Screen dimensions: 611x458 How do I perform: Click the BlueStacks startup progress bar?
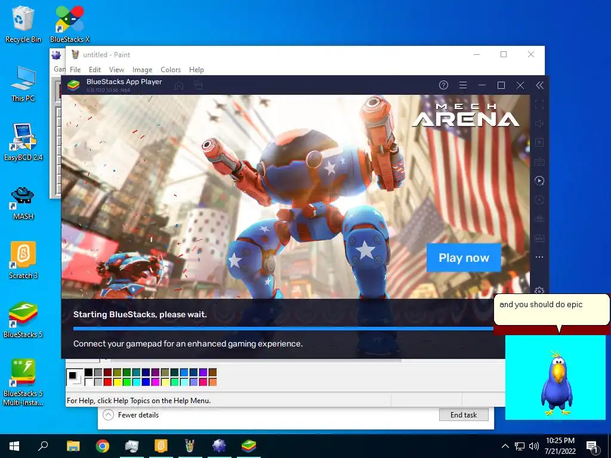pos(283,329)
